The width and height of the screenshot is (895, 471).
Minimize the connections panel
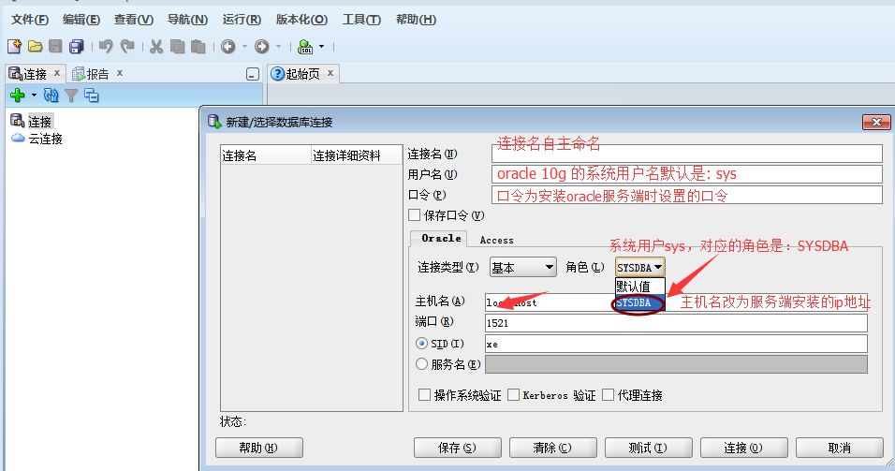coord(252,74)
